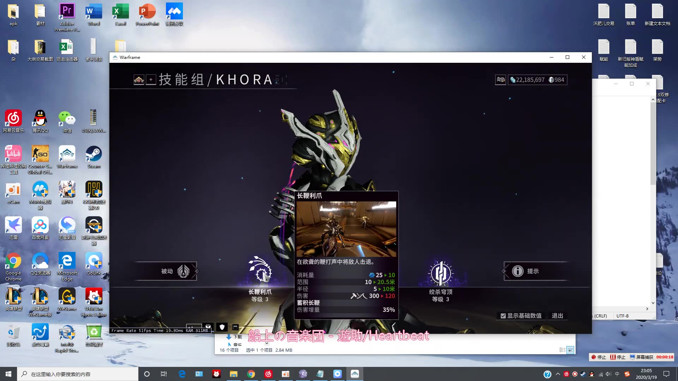
Task: Open the Sogou input icon in tray
Action: pos(627,374)
